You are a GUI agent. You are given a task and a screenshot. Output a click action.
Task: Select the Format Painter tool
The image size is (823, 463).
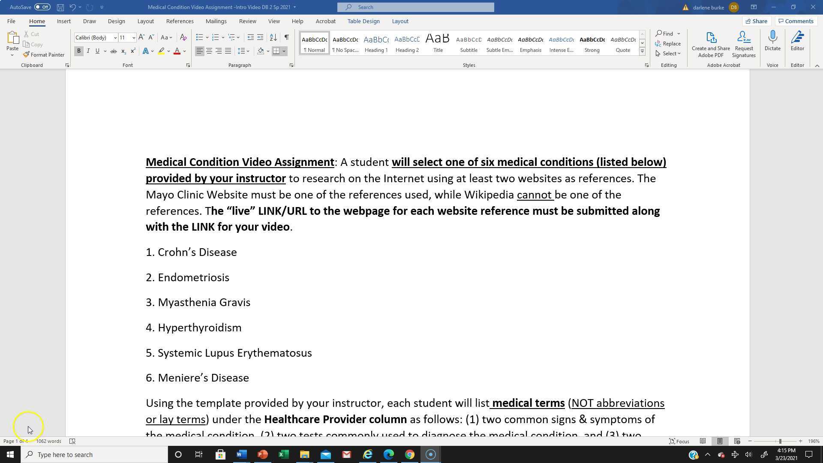pos(44,54)
